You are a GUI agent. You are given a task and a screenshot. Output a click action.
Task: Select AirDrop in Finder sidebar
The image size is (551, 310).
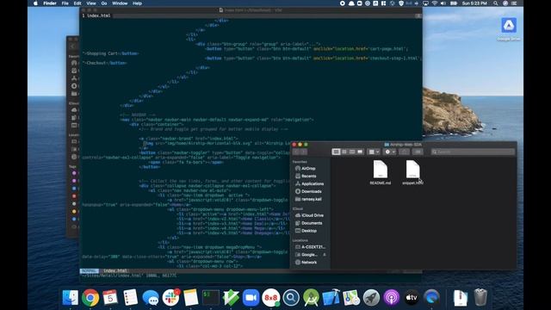[x=305, y=169]
